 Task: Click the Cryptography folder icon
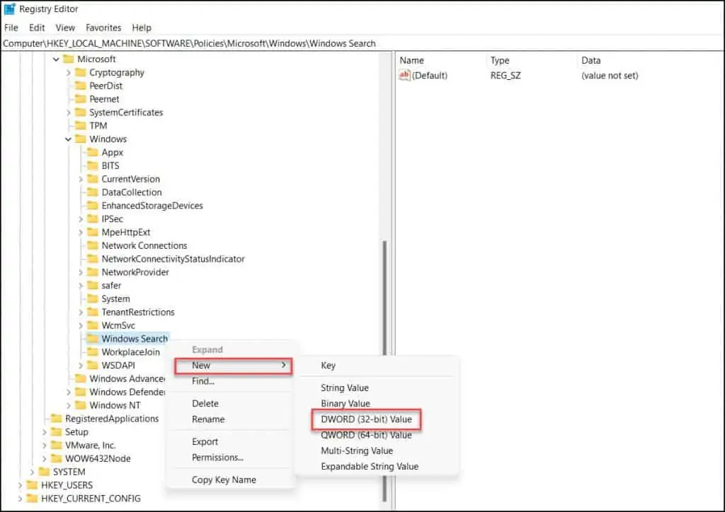81,72
